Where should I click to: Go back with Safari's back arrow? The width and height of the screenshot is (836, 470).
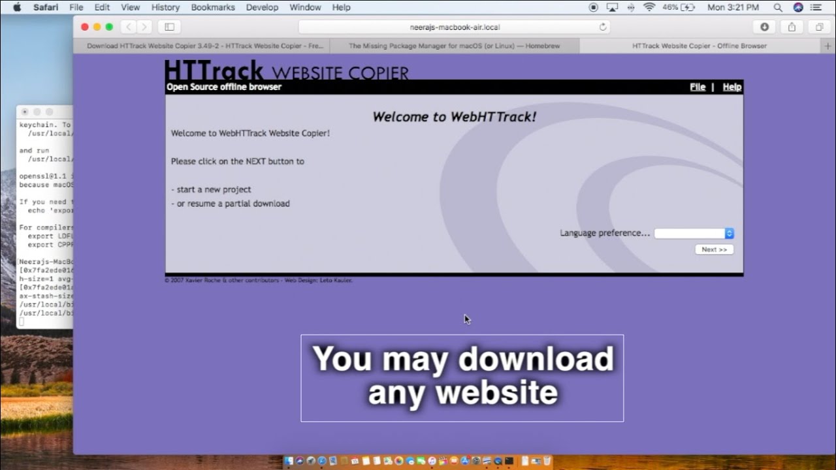tap(129, 27)
